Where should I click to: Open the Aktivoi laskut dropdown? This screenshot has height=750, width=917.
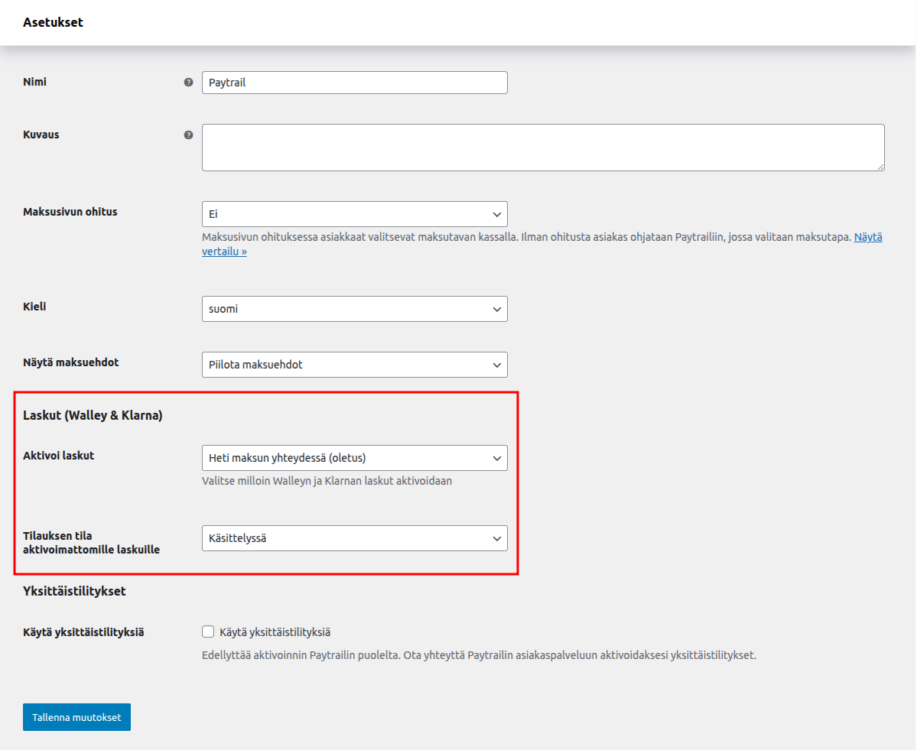(x=354, y=458)
